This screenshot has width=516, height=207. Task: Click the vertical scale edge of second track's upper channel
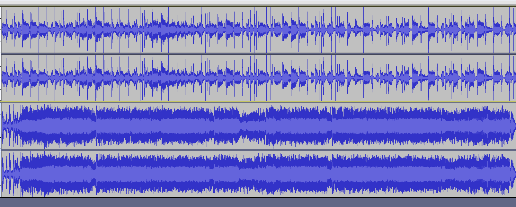pos(1,126)
